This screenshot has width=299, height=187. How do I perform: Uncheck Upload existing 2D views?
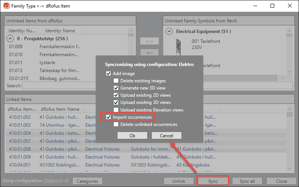point(116,95)
